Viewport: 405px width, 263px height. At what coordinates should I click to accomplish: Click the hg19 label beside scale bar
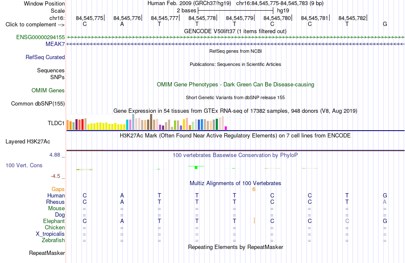pyautogui.click(x=283, y=11)
